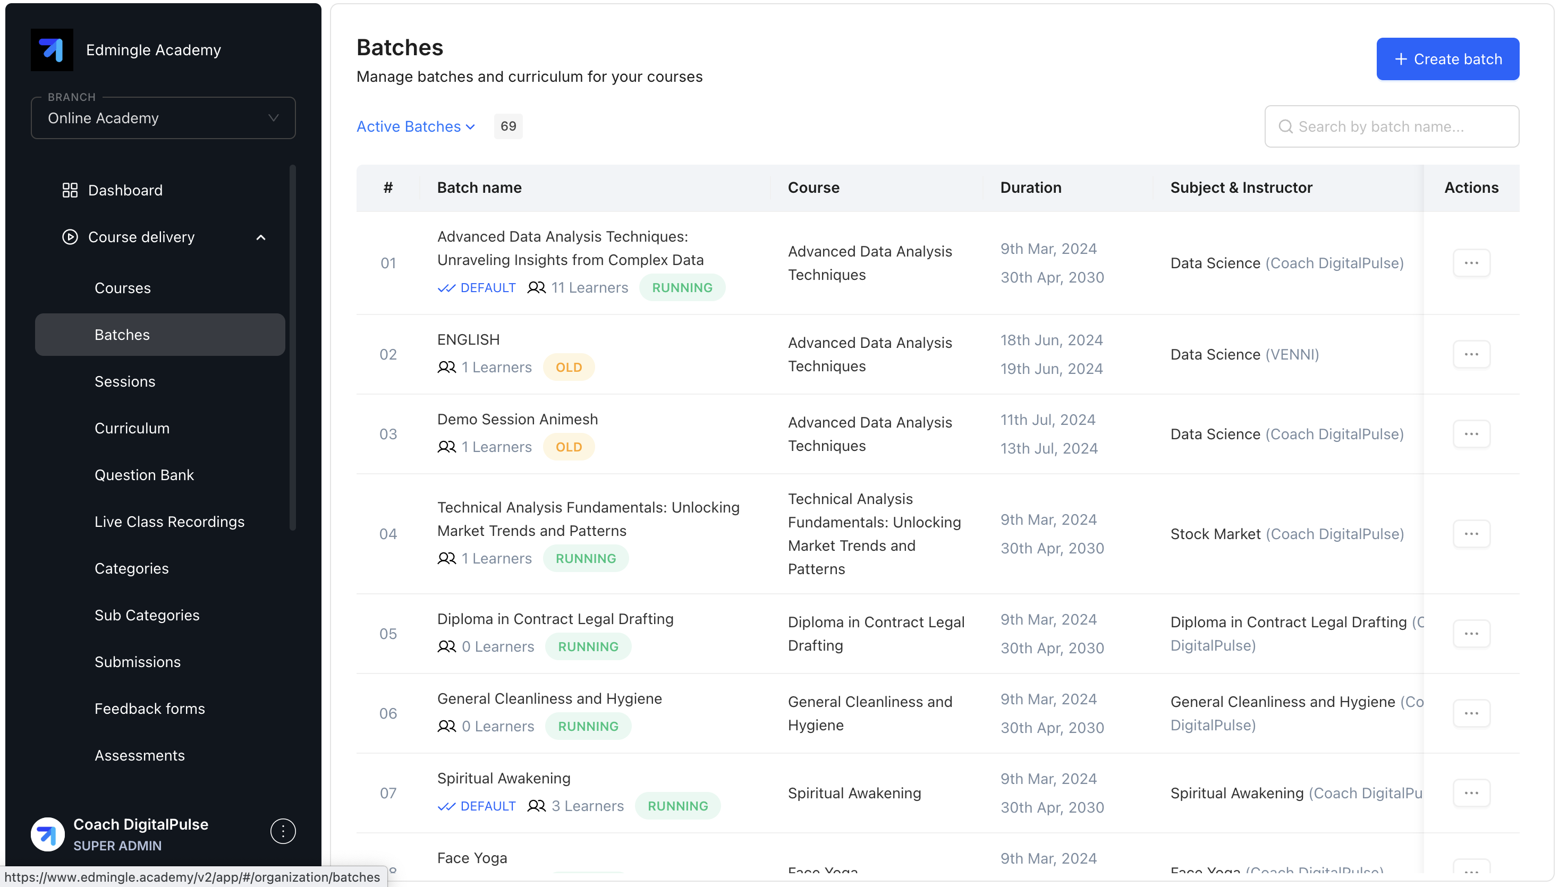Click the Dashboard grid icon
The height and width of the screenshot is (887, 1559).
pos(70,190)
